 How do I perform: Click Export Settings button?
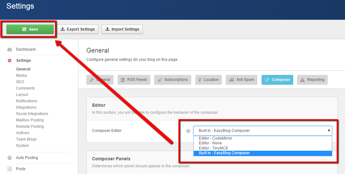point(78,29)
